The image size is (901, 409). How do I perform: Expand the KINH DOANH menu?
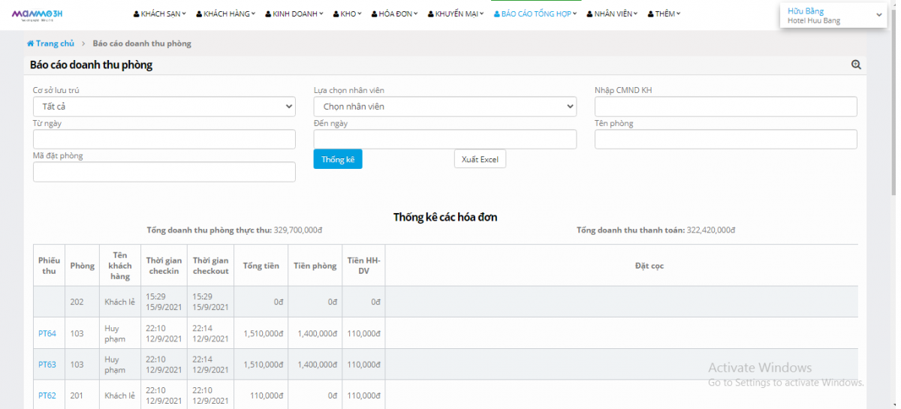tap(294, 14)
